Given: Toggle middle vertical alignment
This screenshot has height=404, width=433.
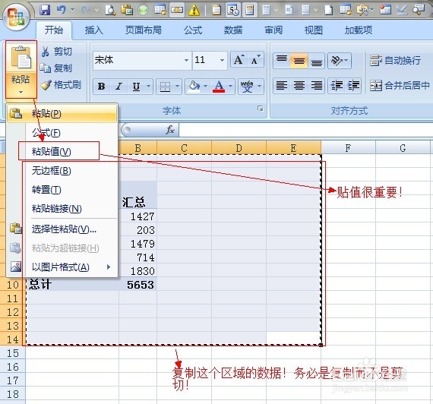Looking at the screenshot, I should pos(299,61).
